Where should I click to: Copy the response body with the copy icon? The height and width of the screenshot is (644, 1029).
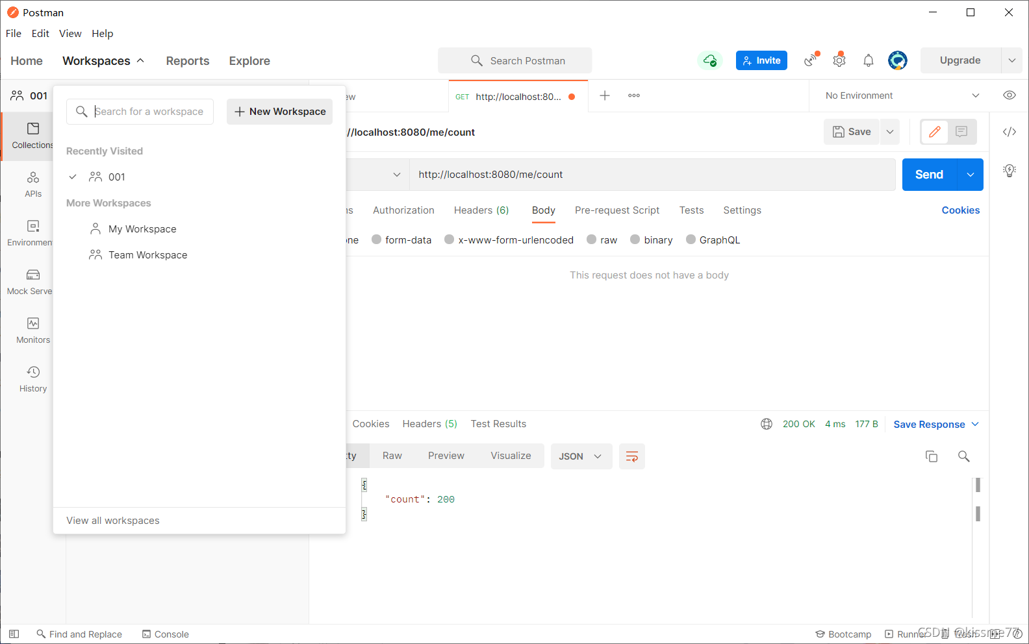click(x=932, y=456)
